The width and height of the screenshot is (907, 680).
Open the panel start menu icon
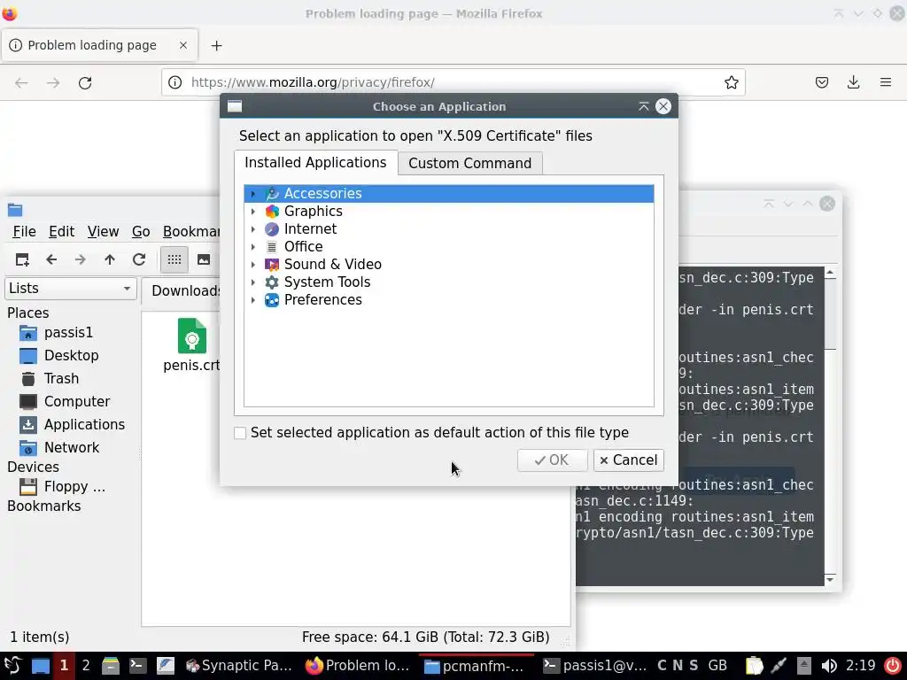12,666
